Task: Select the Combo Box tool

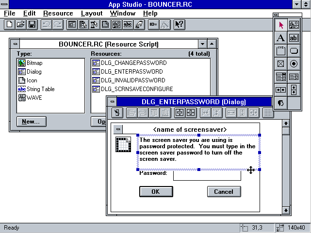Action: [x=280, y=77]
